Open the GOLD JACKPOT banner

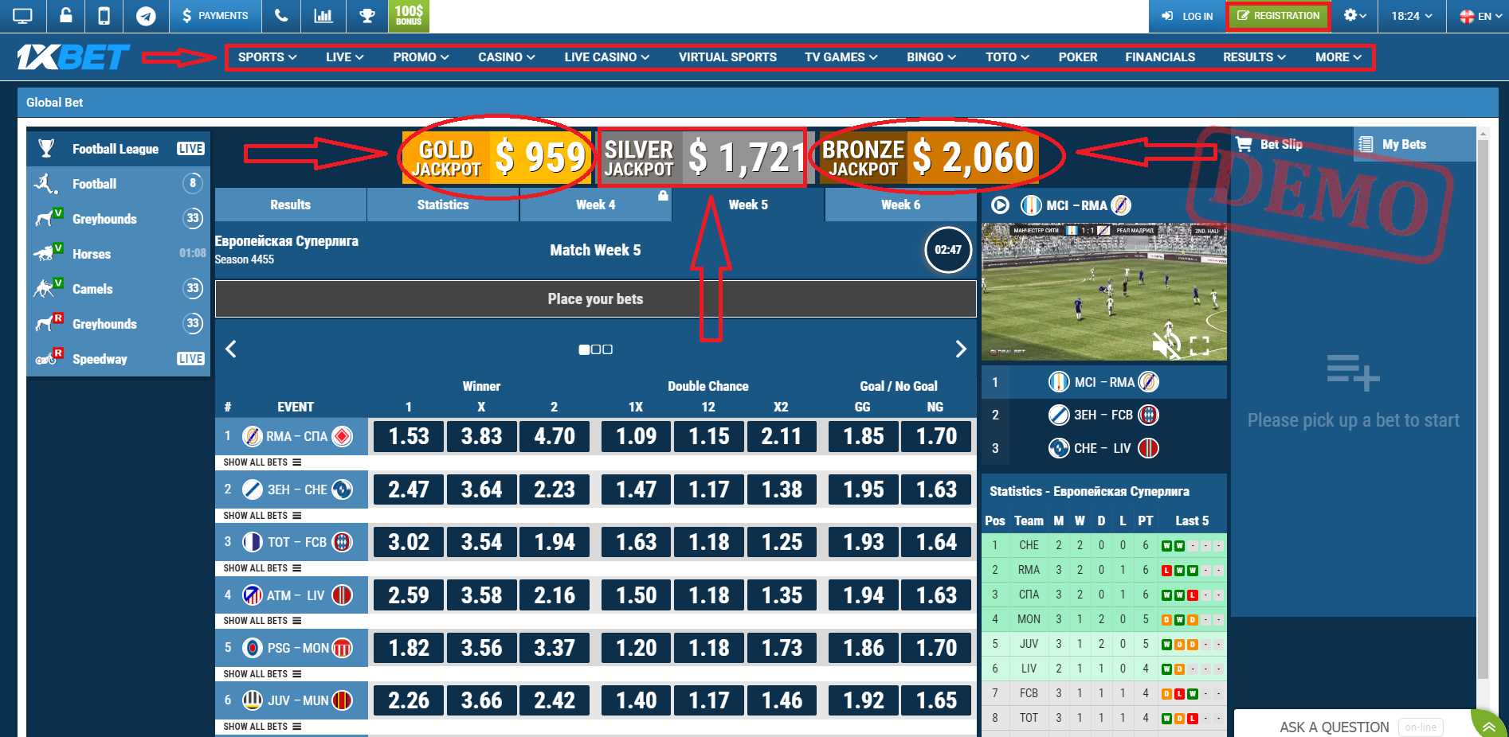pyautogui.click(x=496, y=156)
